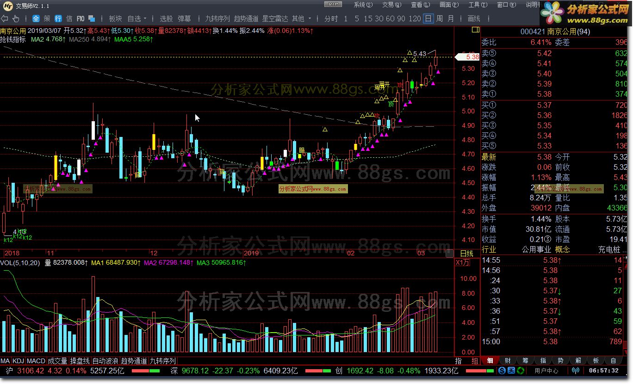Switch to the KDJ indicator tab
The width and height of the screenshot is (633, 384).
[x=18, y=361]
